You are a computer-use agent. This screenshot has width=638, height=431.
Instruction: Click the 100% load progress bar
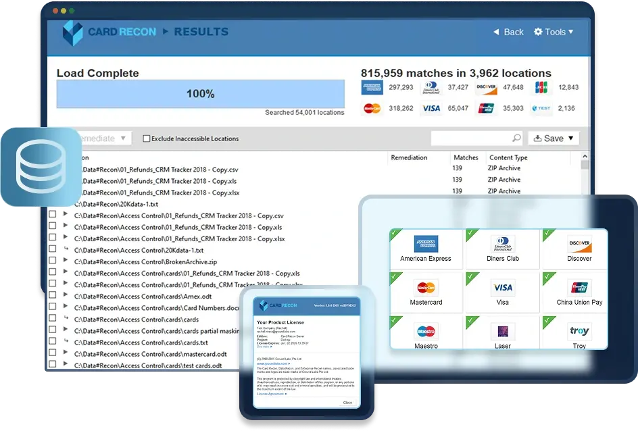tap(200, 94)
